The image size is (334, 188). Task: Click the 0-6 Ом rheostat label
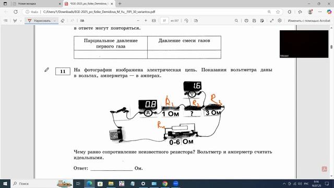[x=181, y=142]
